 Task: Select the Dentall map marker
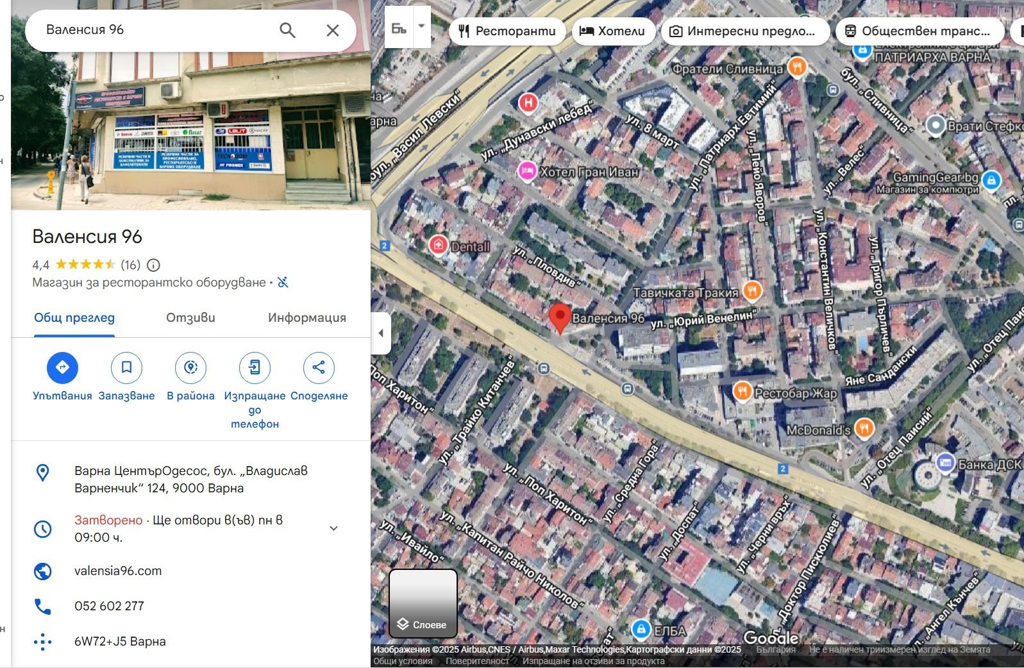click(x=439, y=245)
